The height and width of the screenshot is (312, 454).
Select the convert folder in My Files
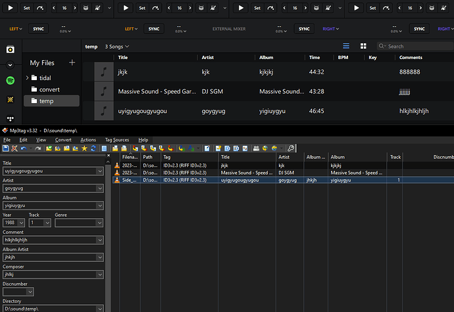(x=49, y=89)
